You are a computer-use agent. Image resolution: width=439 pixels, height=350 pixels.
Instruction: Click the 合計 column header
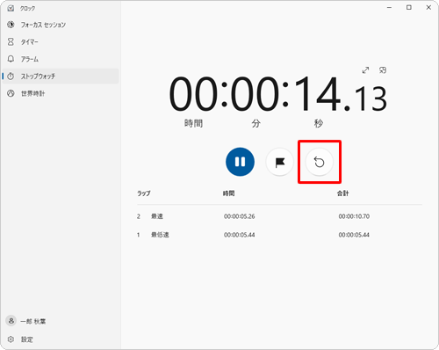click(x=342, y=193)
